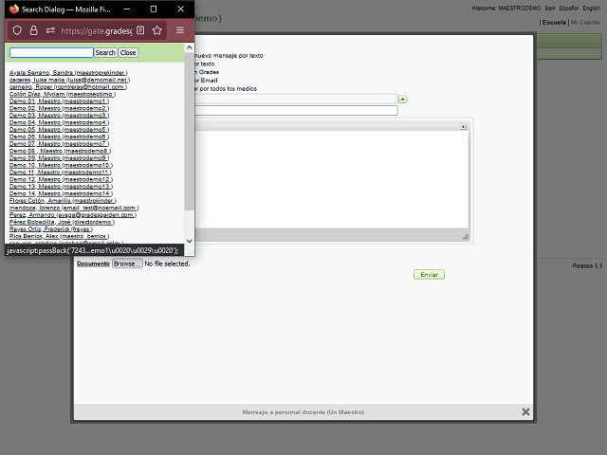Open the Firefox hamburger menu
This screenshot has height=455, width=607.
coord(180,30)
